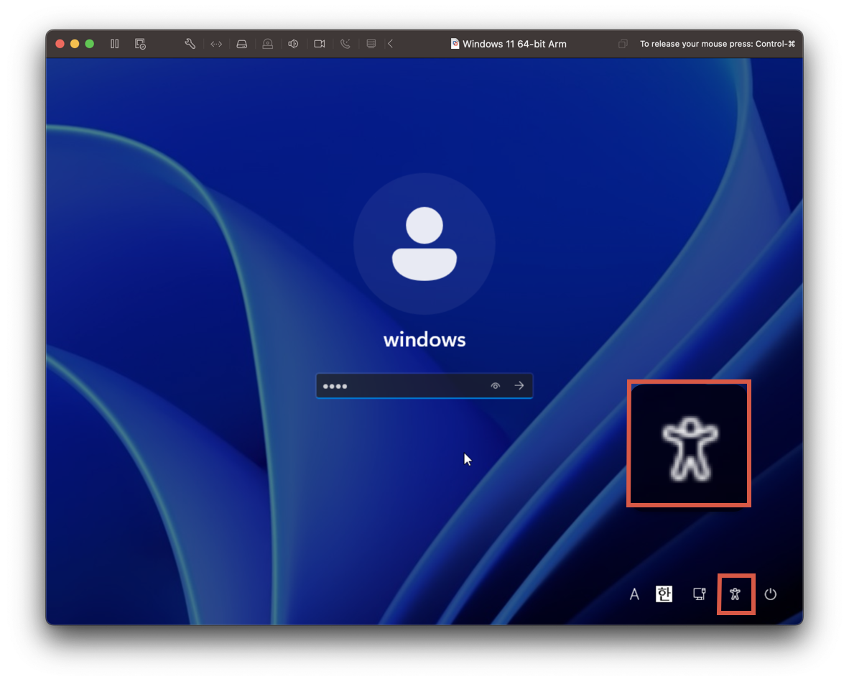This screenshot has height=687, width=849.
Task: Open the Korean IME language selector
Action: tap(664, 594)
